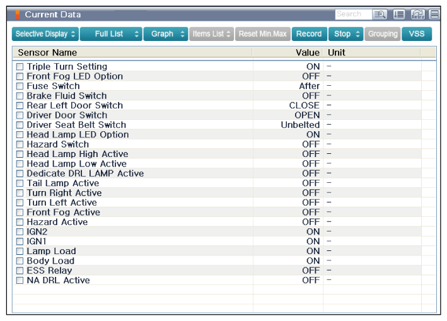Click the CLOSE value for Rear Left Door Switch
This screenshot has height=321, width=447.
coord(304,105)
